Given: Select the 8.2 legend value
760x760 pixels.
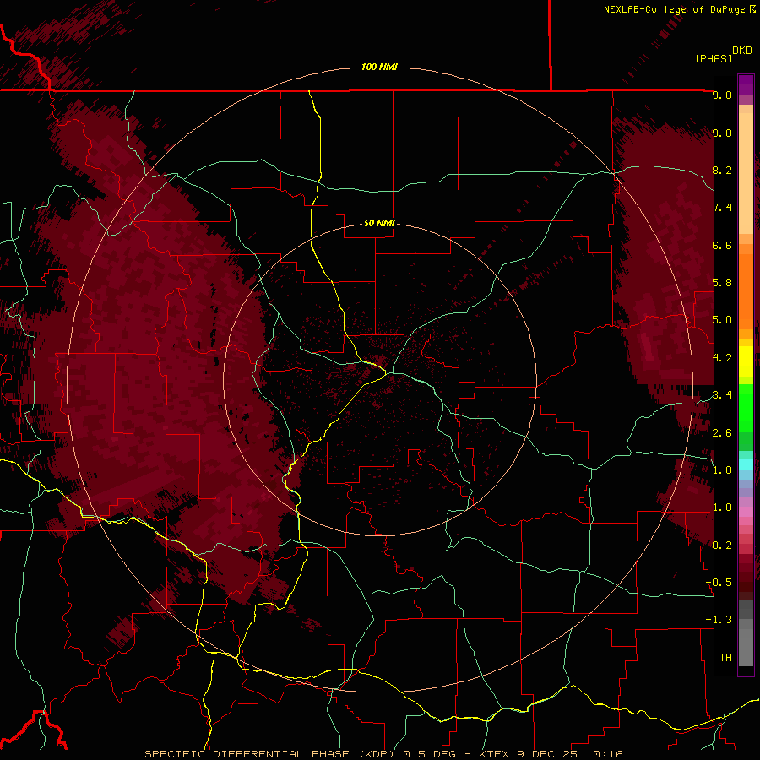Looking at the screenshot, I should pyautogui.click(x=722, y=170).
